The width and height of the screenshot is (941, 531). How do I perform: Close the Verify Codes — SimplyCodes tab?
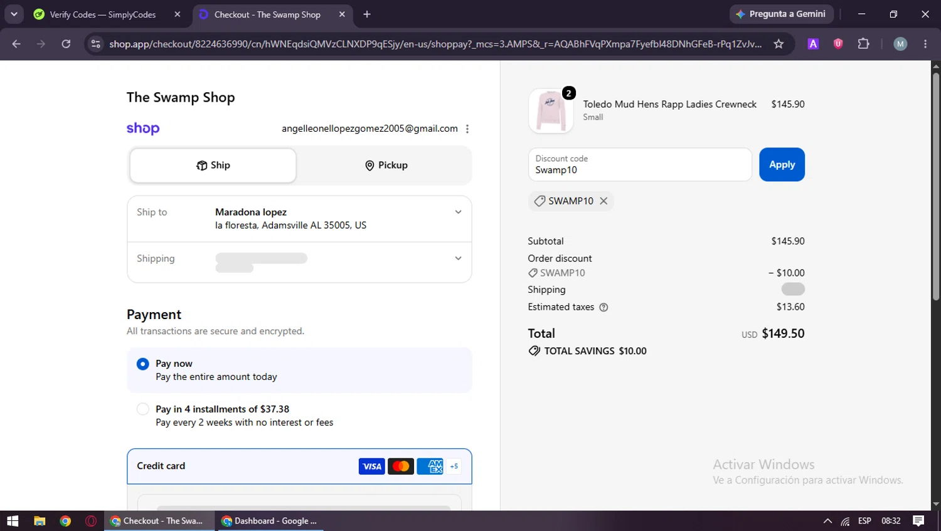[178, 14]
